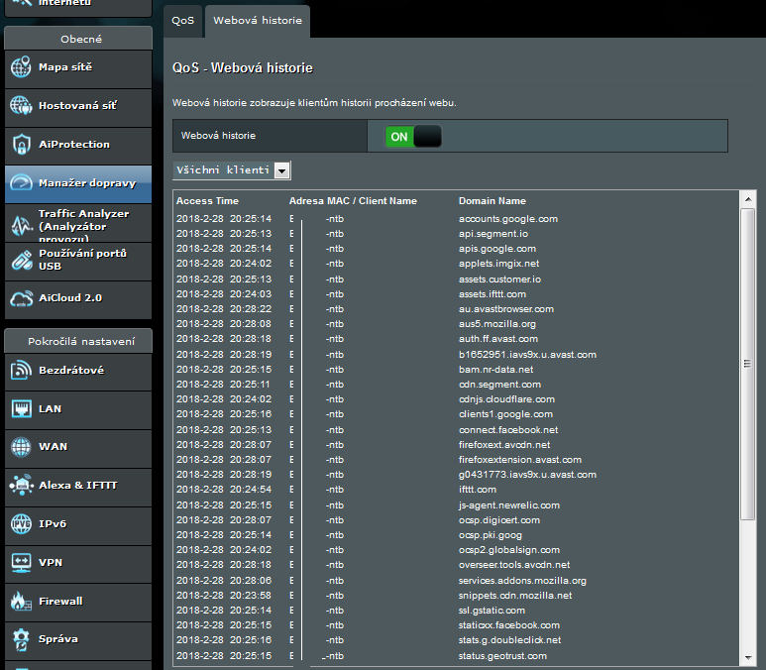The image size is (766, 670).
Task: Go to the LAN settings page
Action: (51, 408)
